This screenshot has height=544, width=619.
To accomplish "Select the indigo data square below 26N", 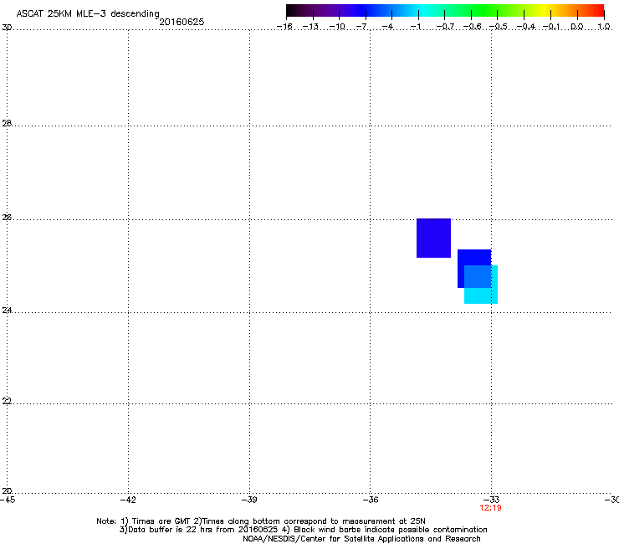I will 433,238.
